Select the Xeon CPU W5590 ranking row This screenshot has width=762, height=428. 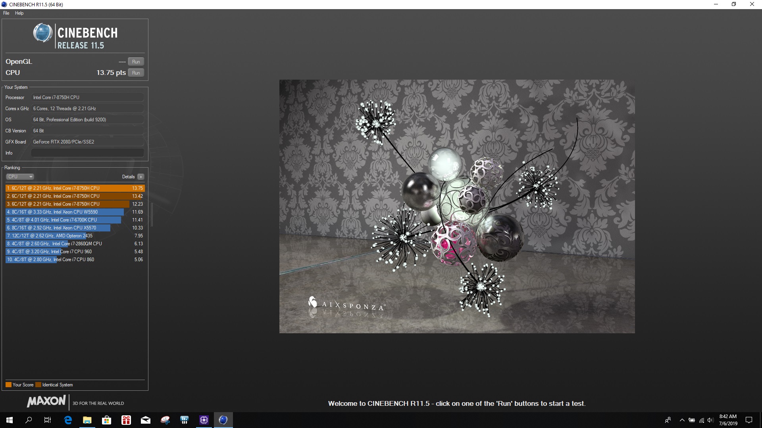click(x=75, y=212)
